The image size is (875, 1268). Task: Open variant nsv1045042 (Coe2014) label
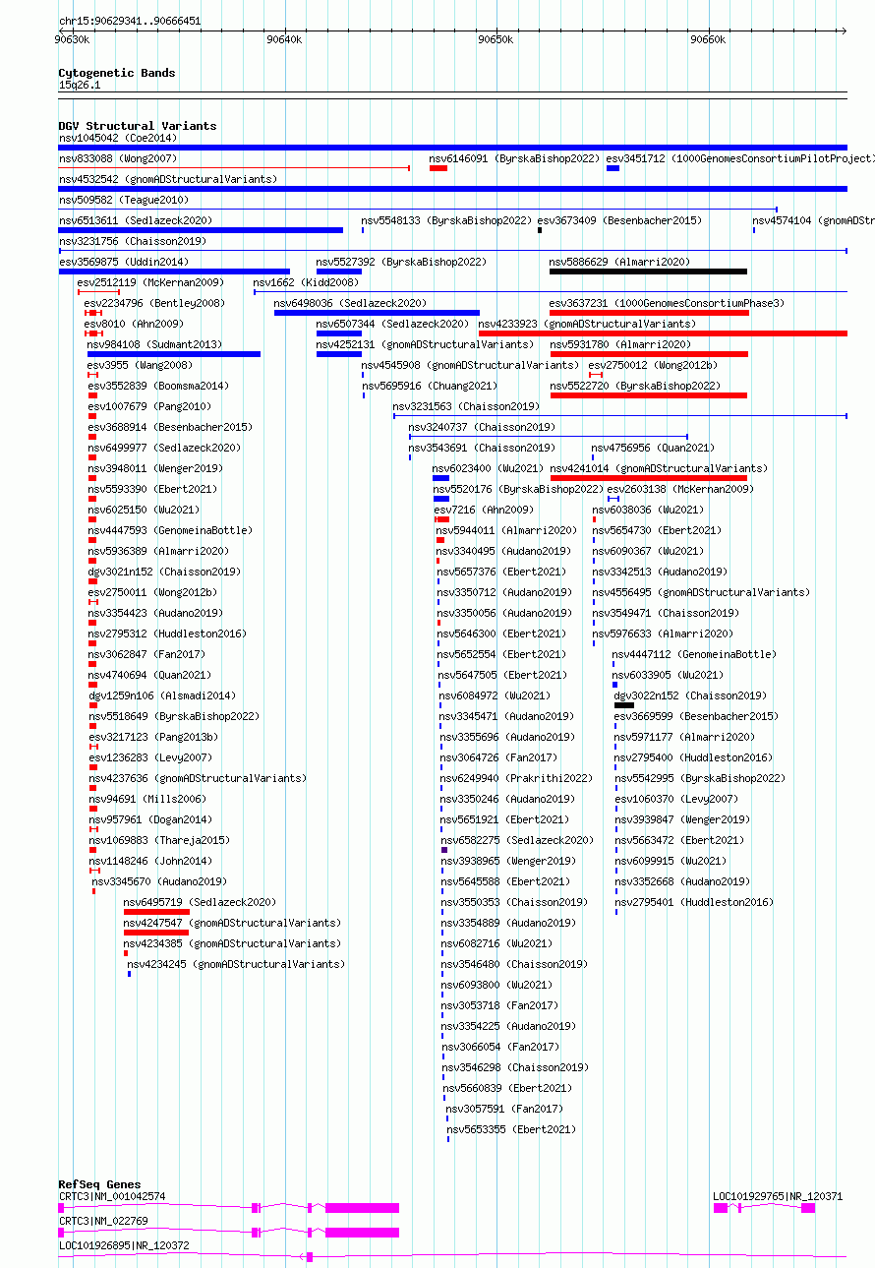point(118,138)
